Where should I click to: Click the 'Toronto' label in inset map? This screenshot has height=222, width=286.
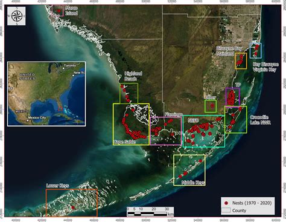70,65
